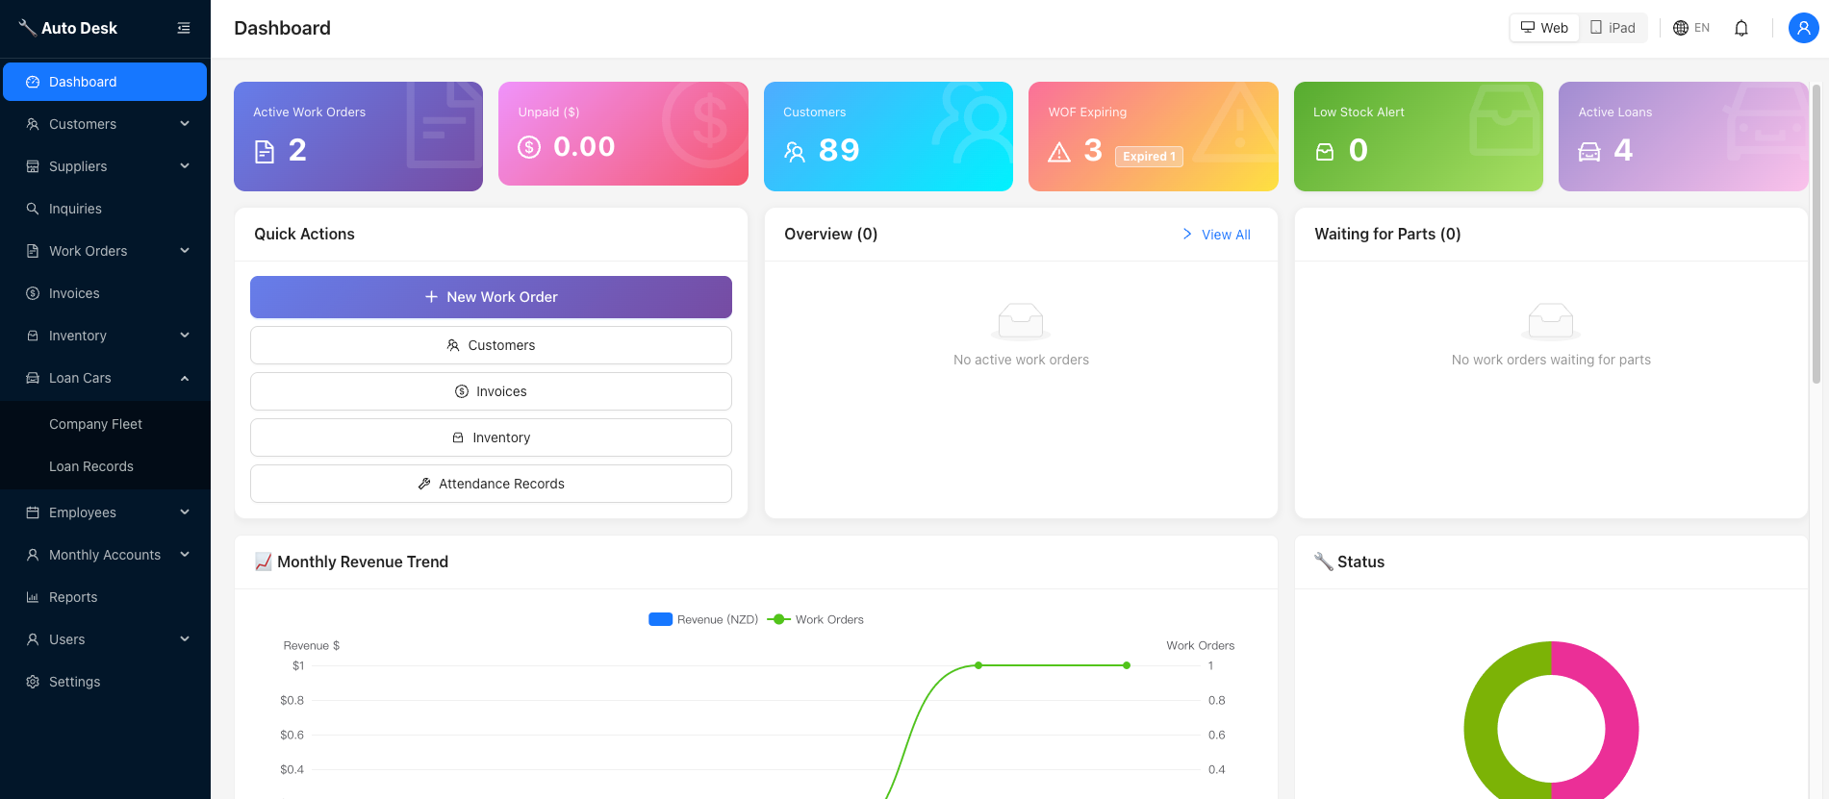Go to Invoices in the sidebar
The height and width of the screenshot is (799, 1829).
tap(105, 293)
